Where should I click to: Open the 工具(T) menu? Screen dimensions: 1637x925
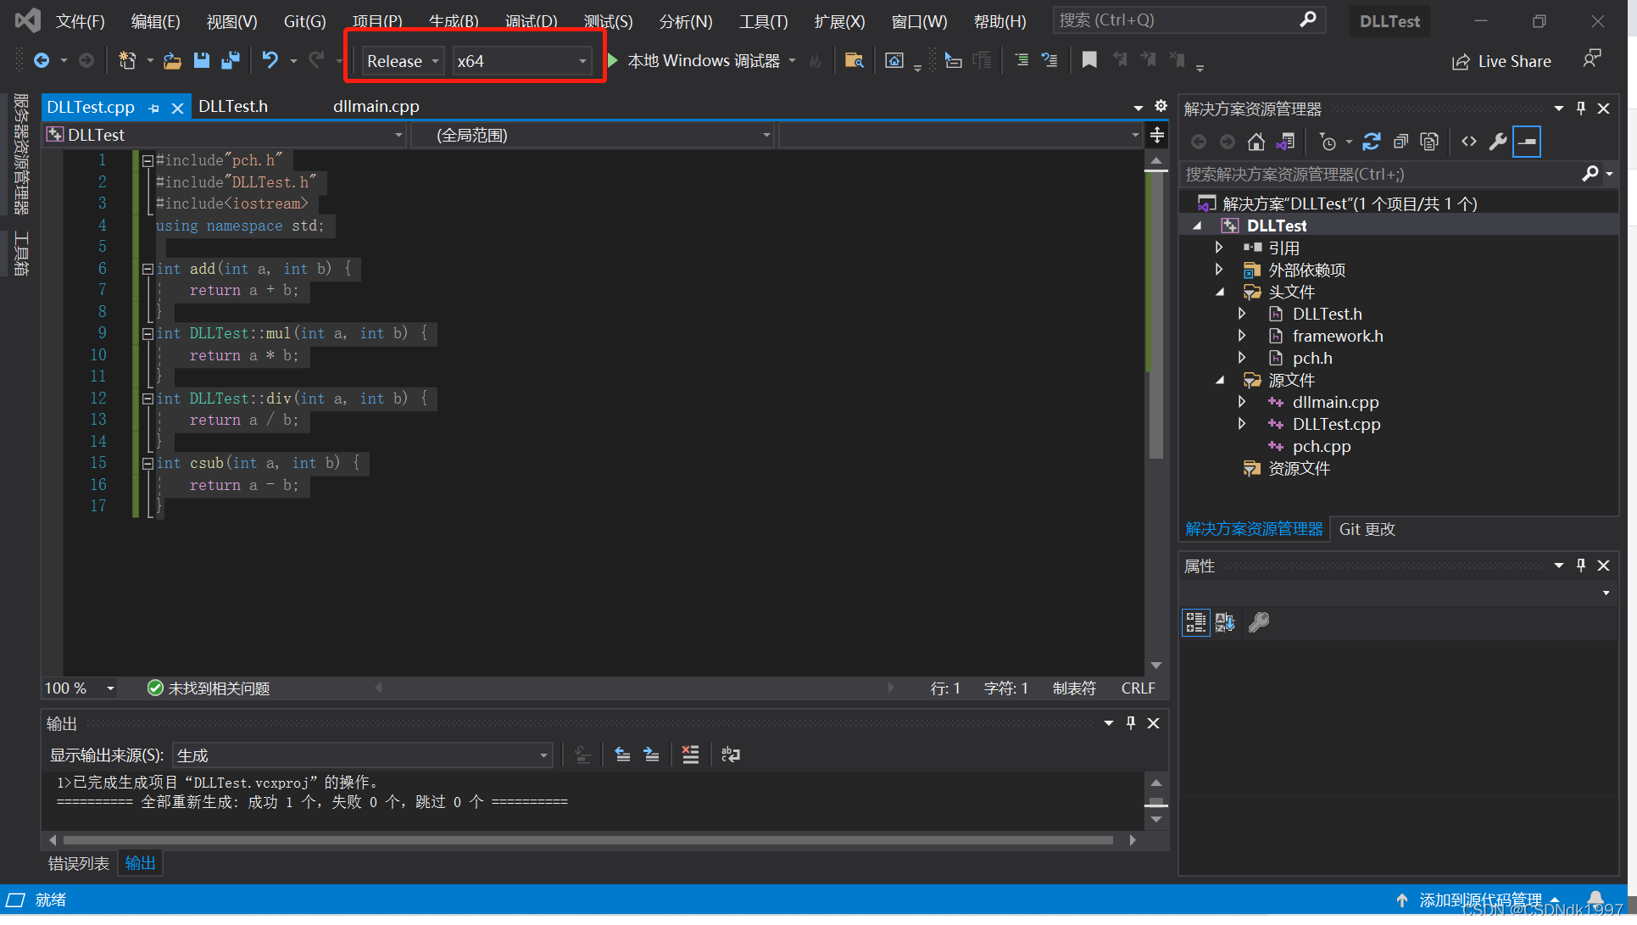point(763,21)
